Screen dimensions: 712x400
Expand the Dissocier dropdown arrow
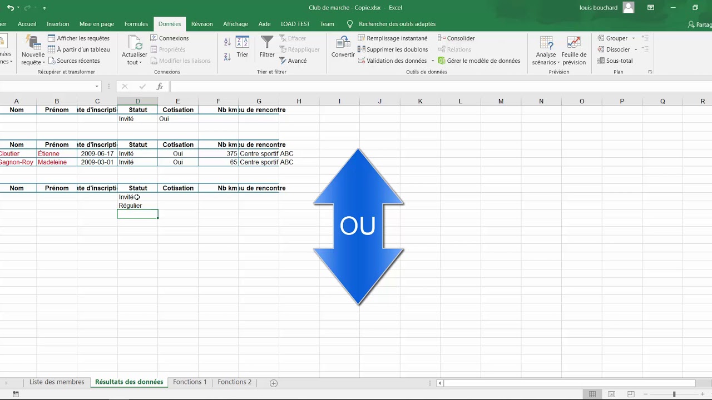pyautogui.click(x=636, y=49)
